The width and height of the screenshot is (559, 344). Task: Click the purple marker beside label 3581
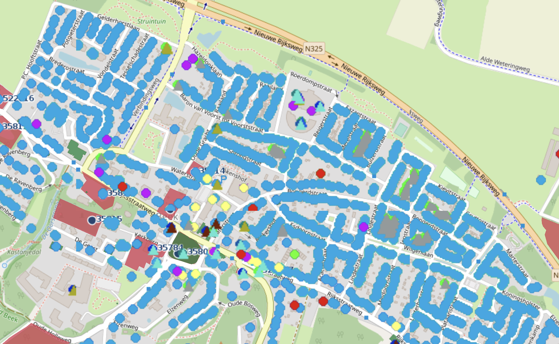36,124
